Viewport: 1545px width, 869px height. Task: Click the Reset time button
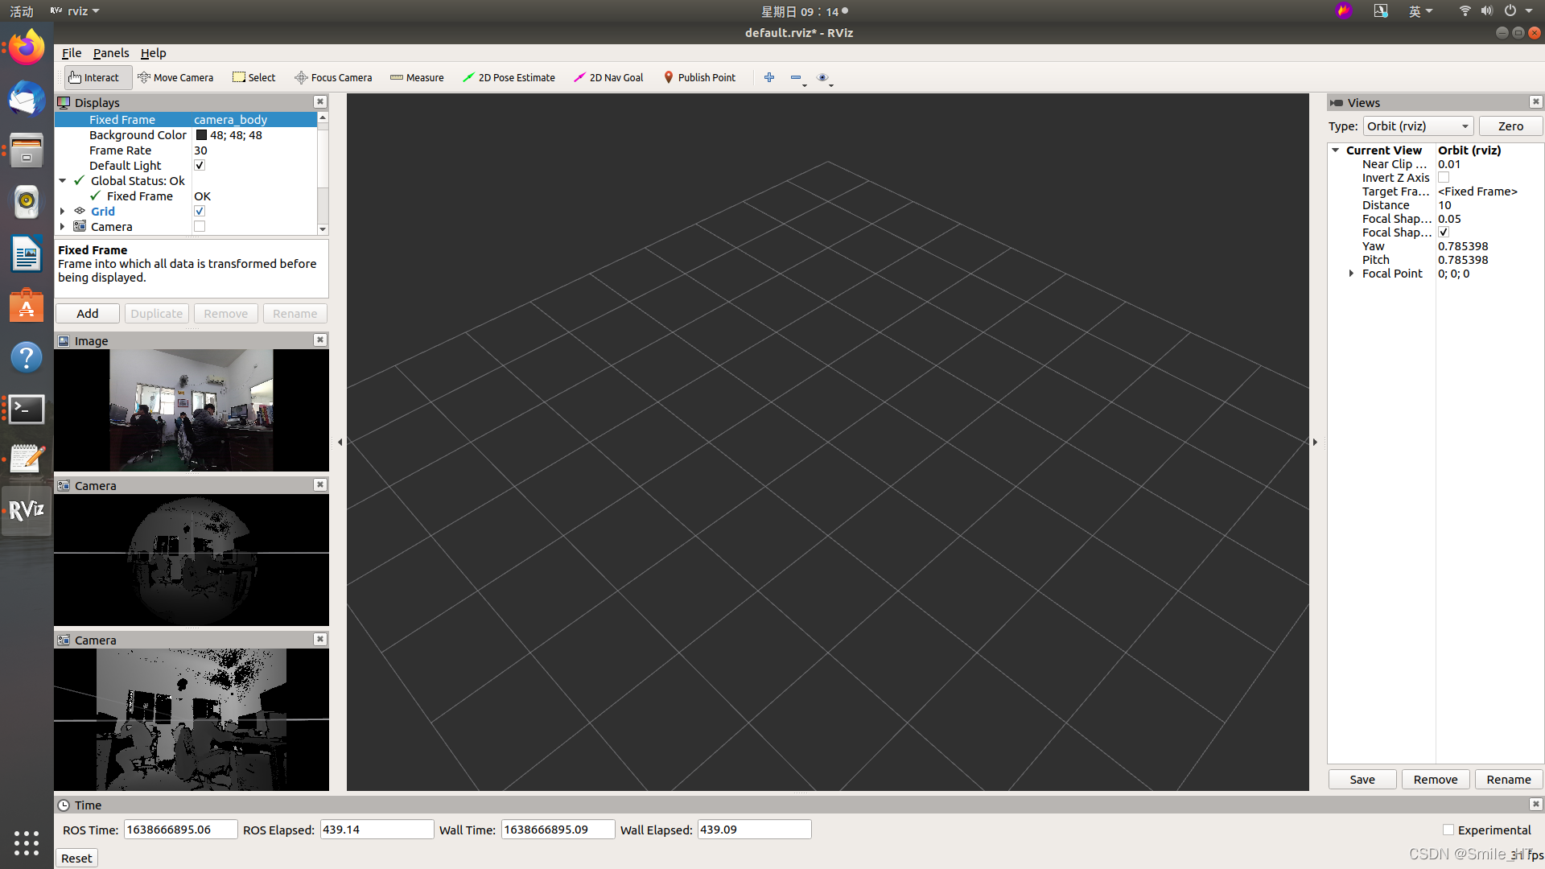click(x=76, y=857)
